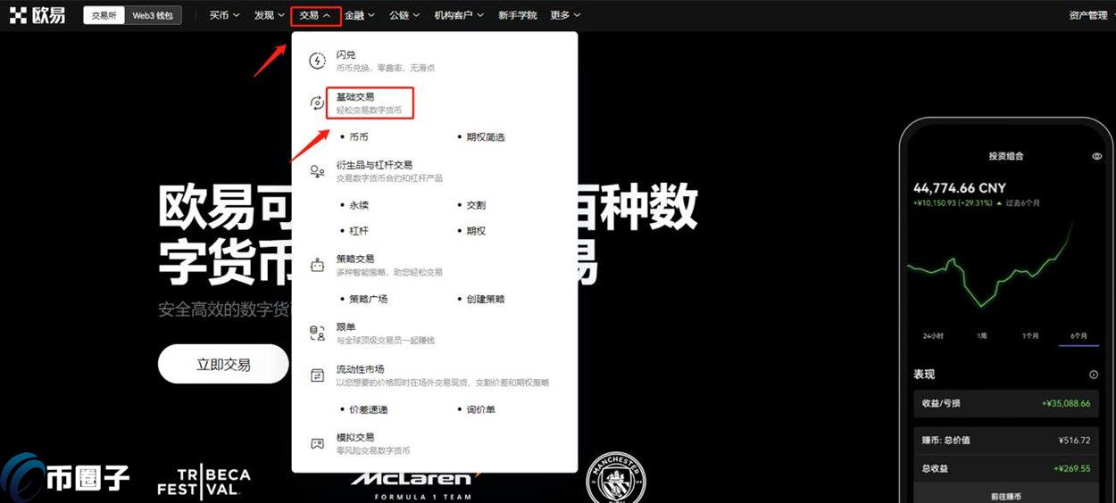The image size is (1116, 503).
Task: Click the 闪兑 lightning icon
Action: coord(317,61)
